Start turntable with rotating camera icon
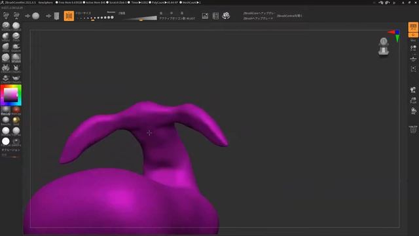Screen dimensions: 419x236 [x=226, y=16]
